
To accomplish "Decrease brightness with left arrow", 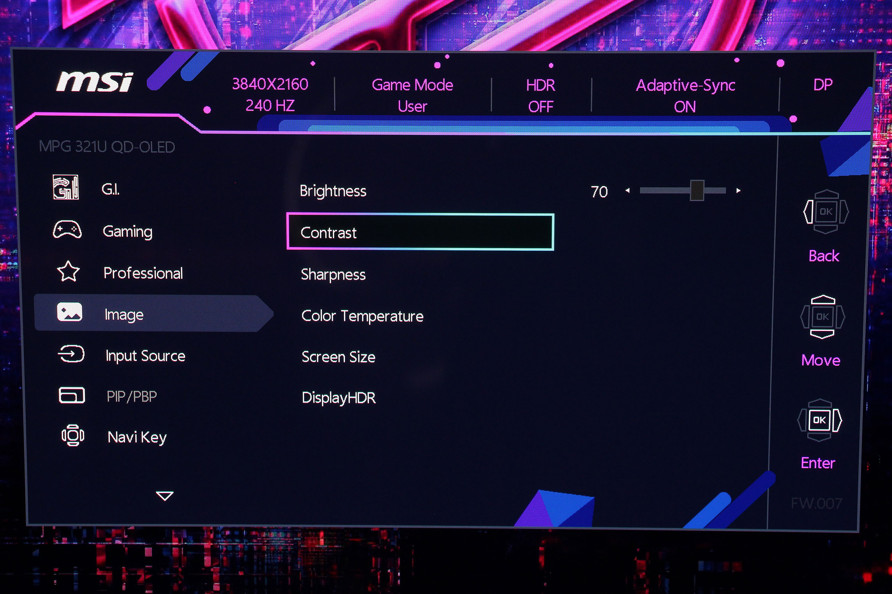I will (628, 191).
